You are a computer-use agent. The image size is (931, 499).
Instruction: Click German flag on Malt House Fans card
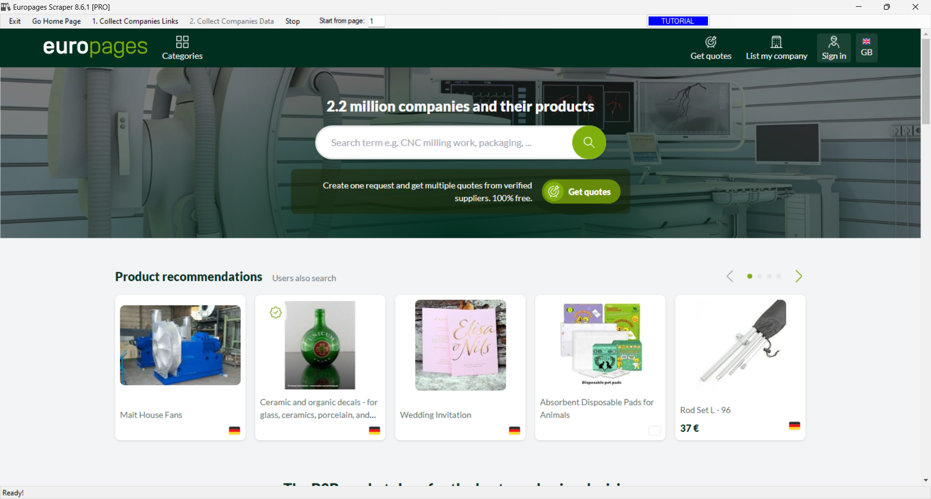pyautogui.click(x=235, y=430)
